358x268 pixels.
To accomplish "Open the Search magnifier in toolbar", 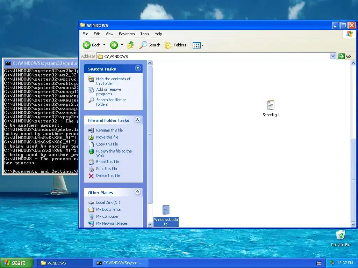I will tap(143, 45).
